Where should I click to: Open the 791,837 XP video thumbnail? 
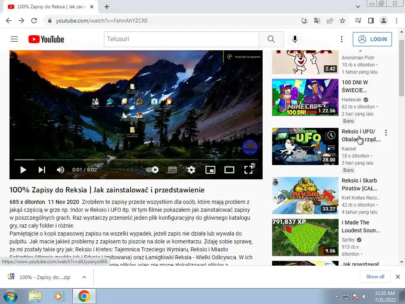305,237
